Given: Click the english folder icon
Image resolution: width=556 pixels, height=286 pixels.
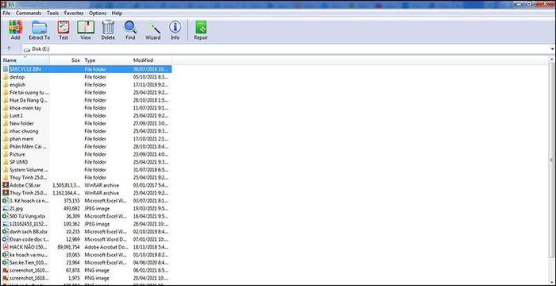Looking at the screenshot, I should click(x=6, y=85).
